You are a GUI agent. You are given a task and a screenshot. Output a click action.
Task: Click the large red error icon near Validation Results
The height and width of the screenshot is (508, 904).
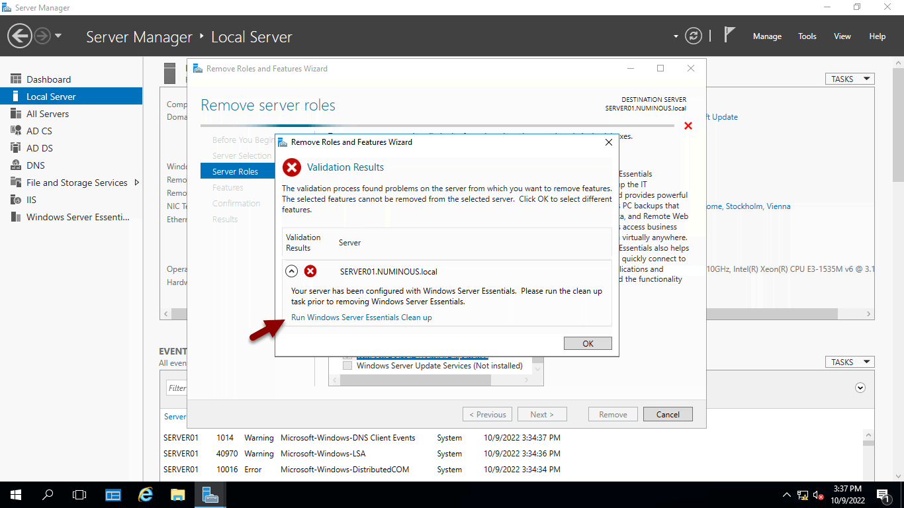coord(292,167)
